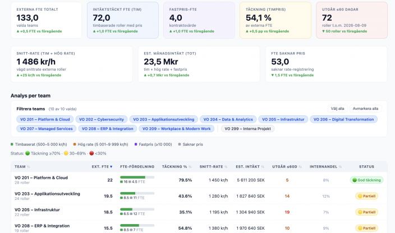Click the God täckning status badge
Screen dimensions: 395x233
click(366, 180)
